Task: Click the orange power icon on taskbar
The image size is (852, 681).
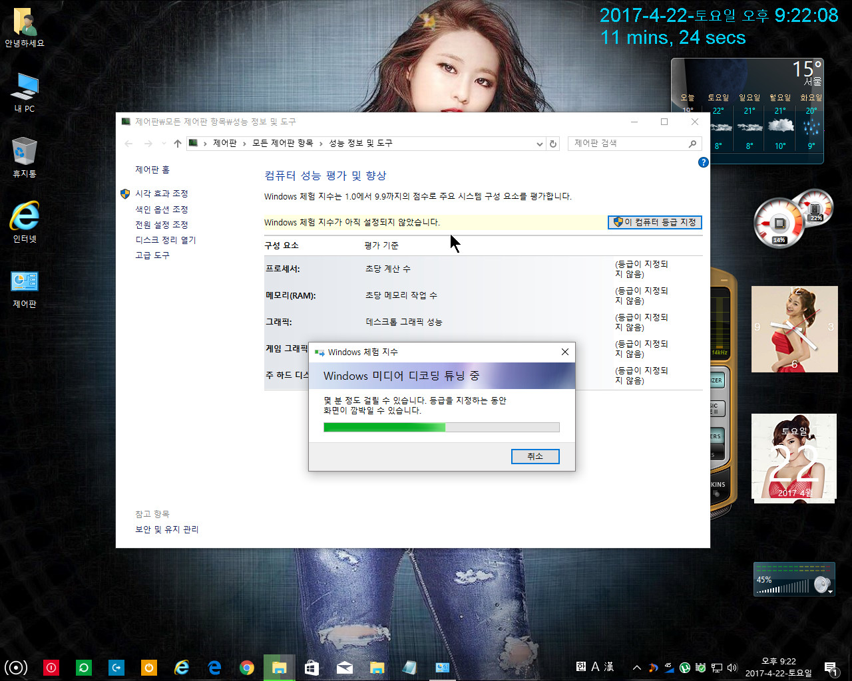Action: click(x=149, y=667)
